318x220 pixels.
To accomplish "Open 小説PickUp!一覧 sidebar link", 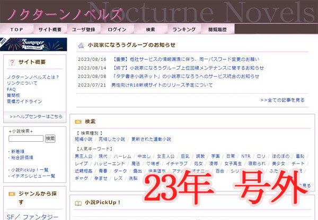I will click(30, 170).
